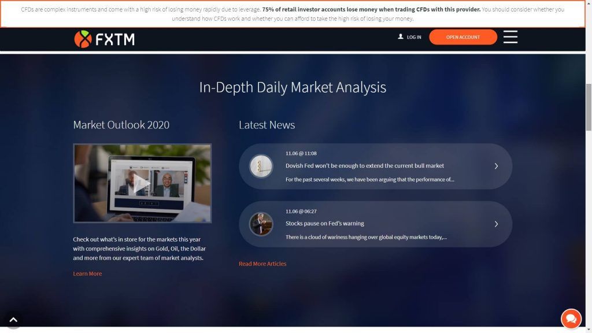This screenshot has width=592, height=333.
Task: Open 'Stocks pause on Fed's warning' headline
Action: coord(325,223)
